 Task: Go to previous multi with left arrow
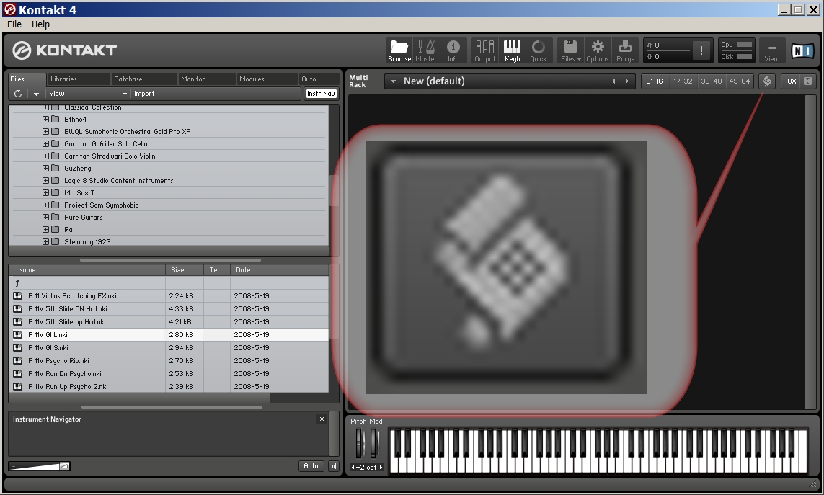pos(613,81)
